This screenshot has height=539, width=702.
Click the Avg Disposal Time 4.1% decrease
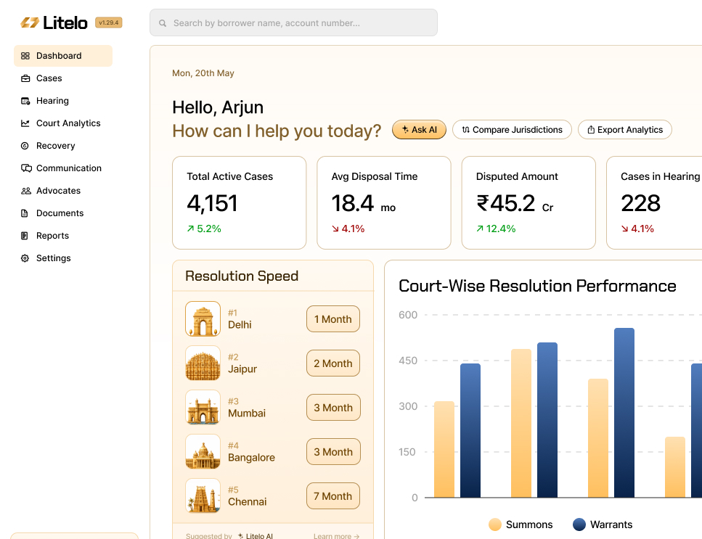point(348,229)
